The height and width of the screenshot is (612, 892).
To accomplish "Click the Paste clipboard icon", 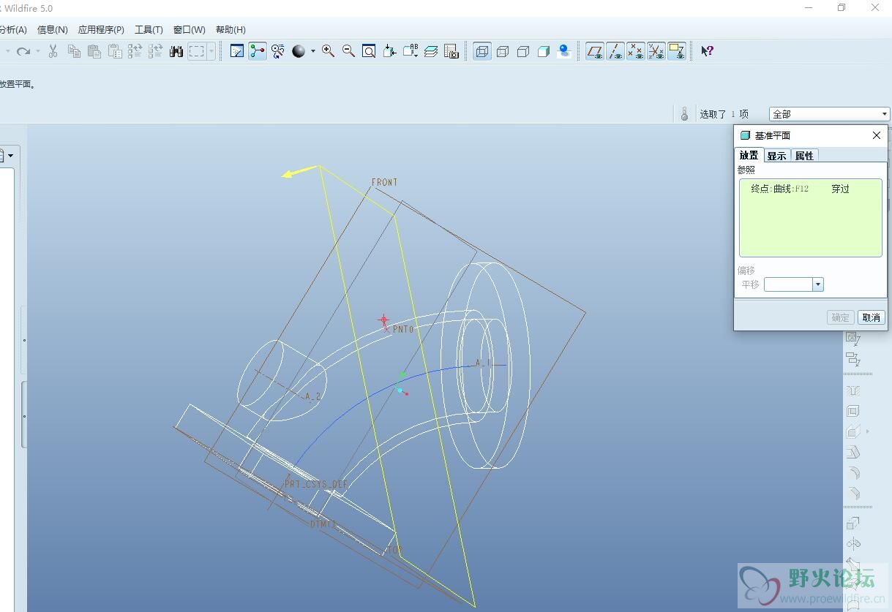I will point(94,51).
